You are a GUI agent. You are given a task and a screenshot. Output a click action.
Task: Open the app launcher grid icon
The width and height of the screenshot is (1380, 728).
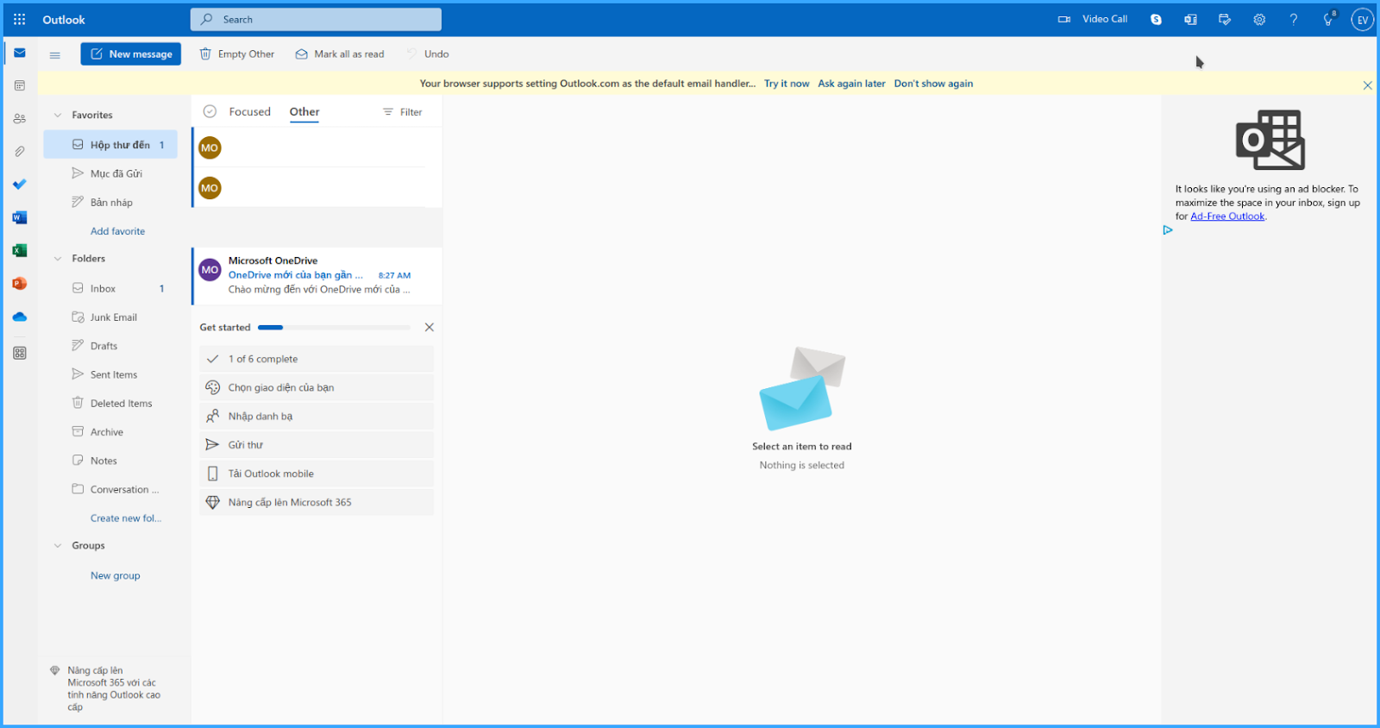click(19, 19)
